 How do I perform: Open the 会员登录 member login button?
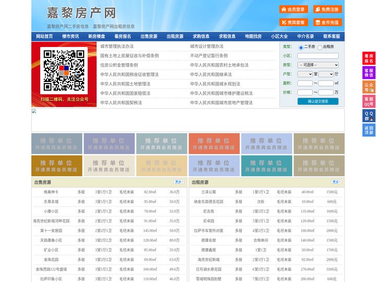(x=293, y=9)
